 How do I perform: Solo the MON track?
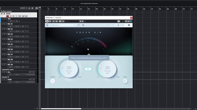click(x=4, y=14)
